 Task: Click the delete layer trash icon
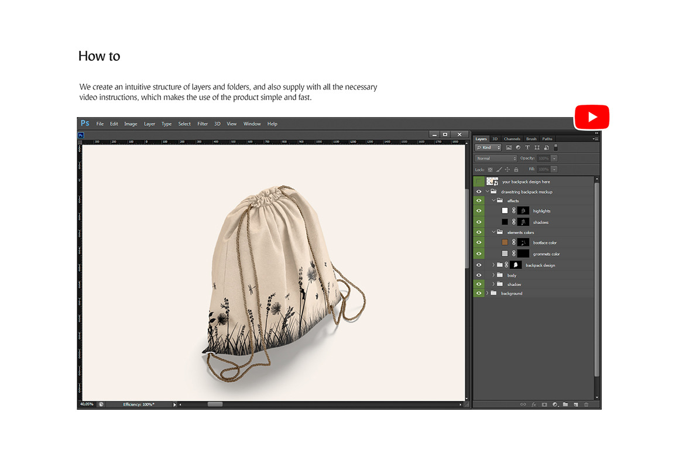[x=586, y=404]
